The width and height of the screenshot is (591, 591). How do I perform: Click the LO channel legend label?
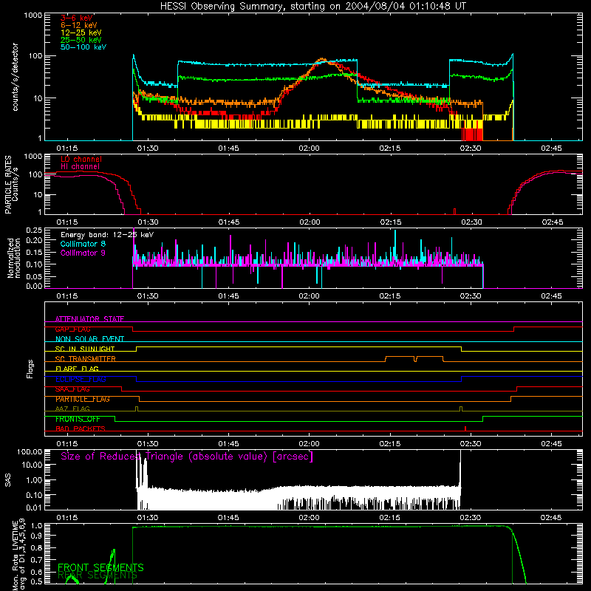(81, 159)
